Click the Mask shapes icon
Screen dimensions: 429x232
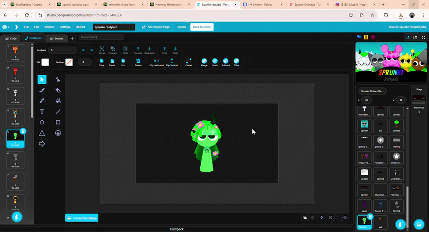point(215,62)
